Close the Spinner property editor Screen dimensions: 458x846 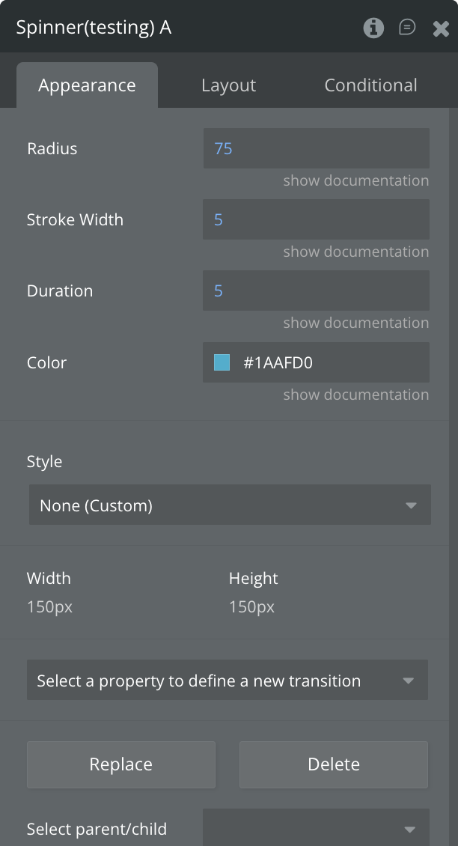point(441,28)
